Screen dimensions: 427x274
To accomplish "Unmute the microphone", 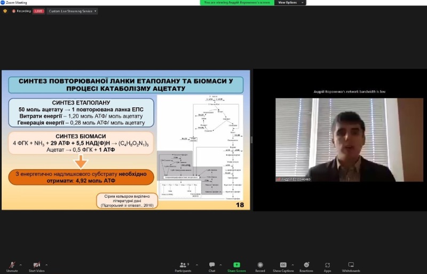I will 12,267.
